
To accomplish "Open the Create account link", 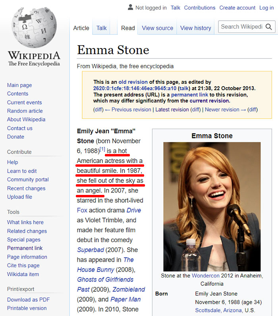I will [x=237, y=8].
